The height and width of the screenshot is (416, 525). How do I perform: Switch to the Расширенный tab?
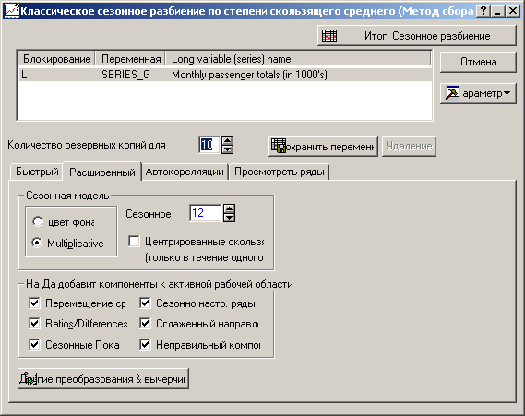pyautogui.click(x=102, y=172)
